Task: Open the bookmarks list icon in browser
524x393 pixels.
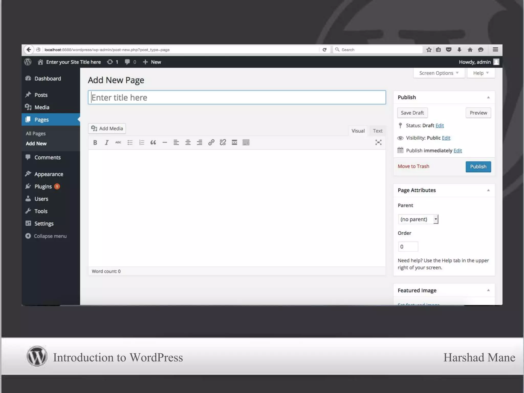Action: (438, 50)
